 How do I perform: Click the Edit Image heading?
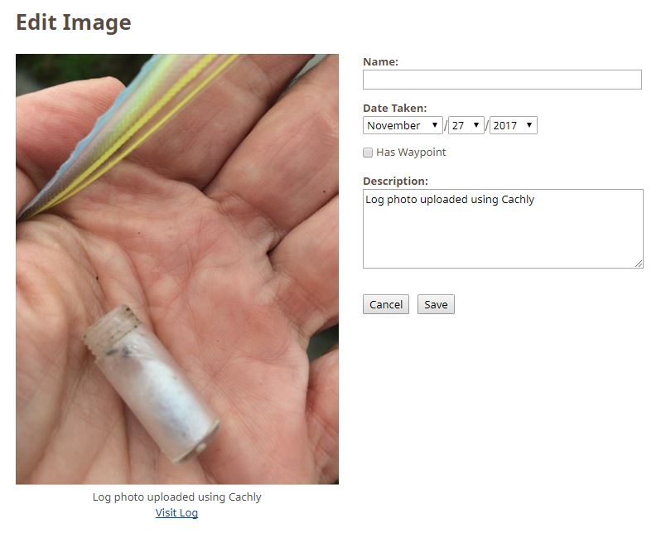[x=74, y=22]
